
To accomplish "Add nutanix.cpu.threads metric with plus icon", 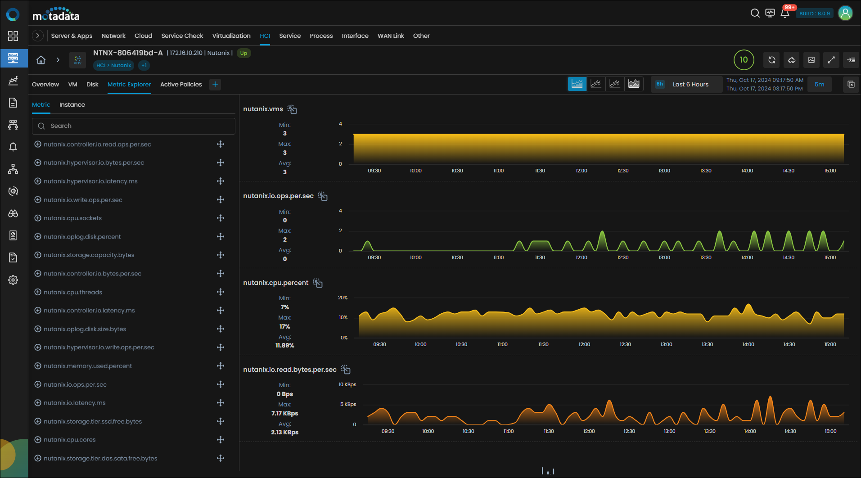I will [38, 292].
